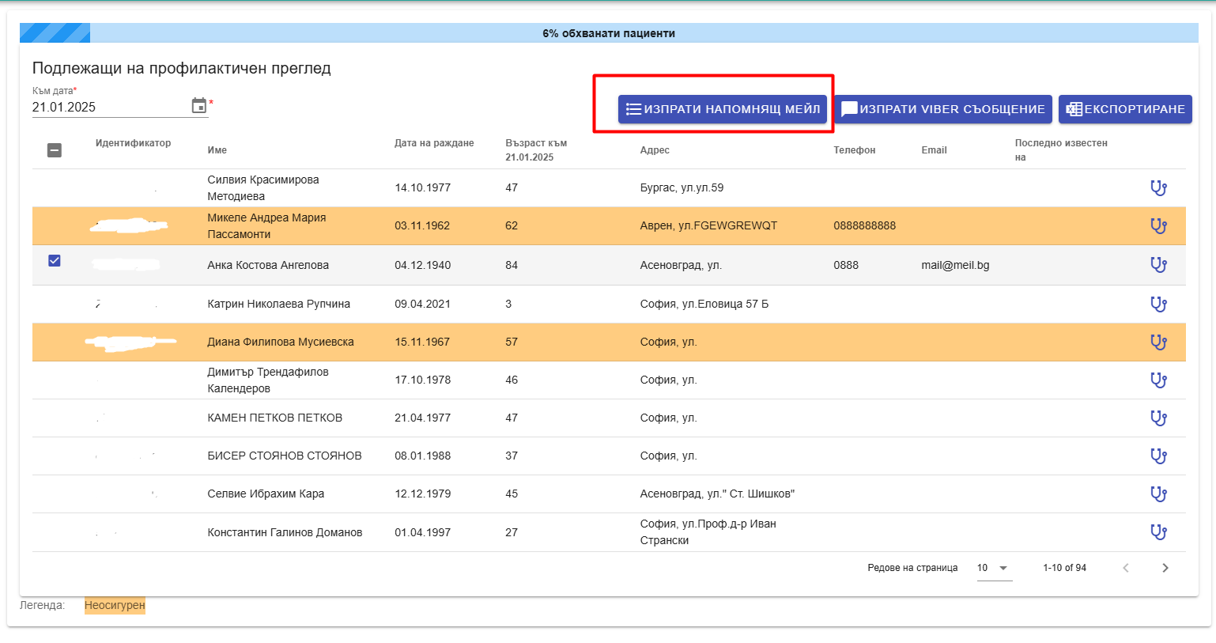Click birth date 14.10.1977
The image size is (1216, 643).
[x=422, y=187]
